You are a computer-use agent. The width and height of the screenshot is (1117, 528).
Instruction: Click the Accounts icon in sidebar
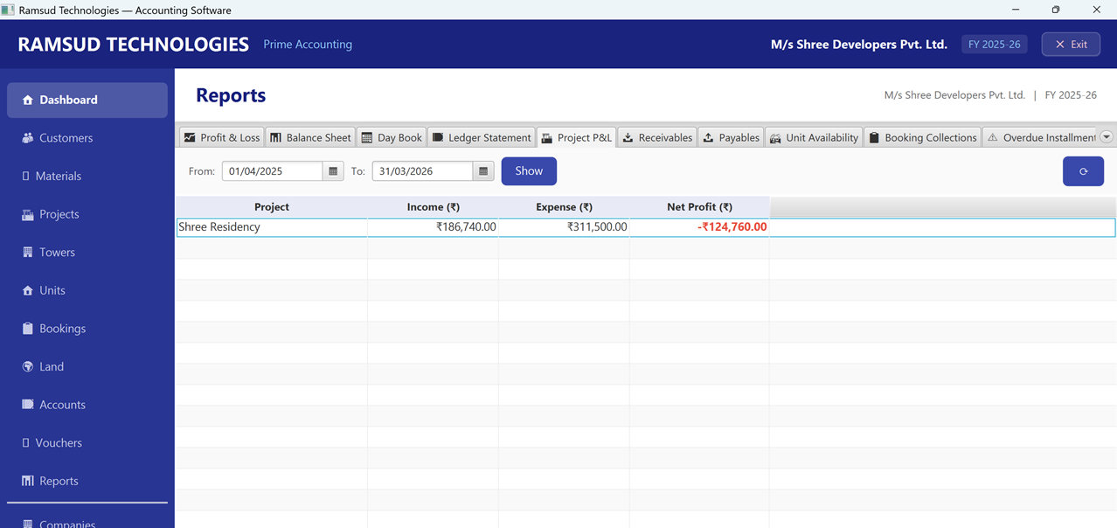27,405
